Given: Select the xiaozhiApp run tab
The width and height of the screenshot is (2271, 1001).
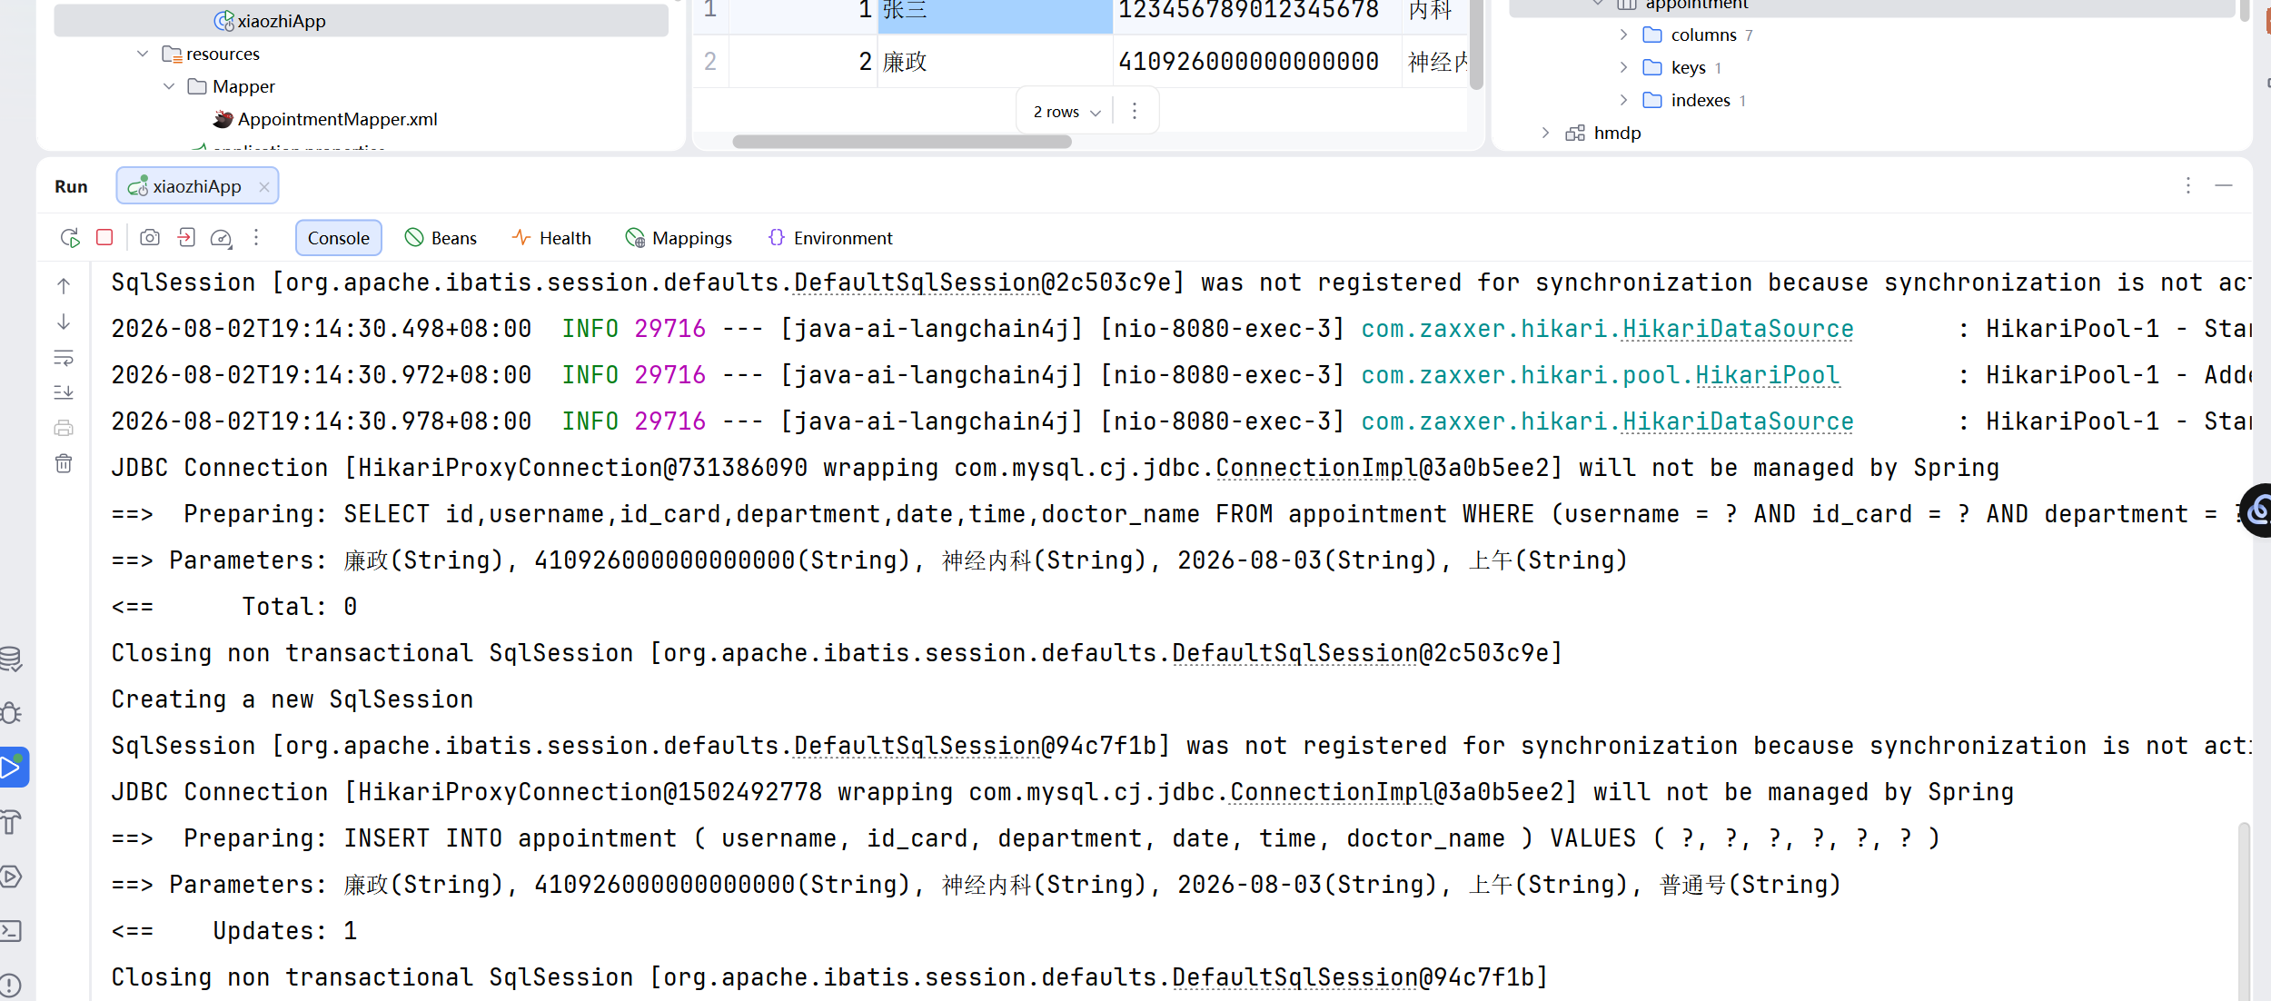Looking at the screenshot, I should coord(197,186).
